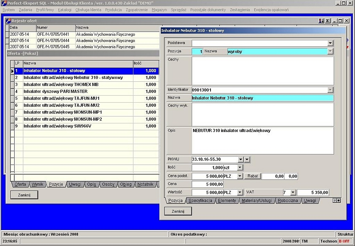Screen dimensions: 355x246
Task: Click the Opis text area
Action: 263,141
